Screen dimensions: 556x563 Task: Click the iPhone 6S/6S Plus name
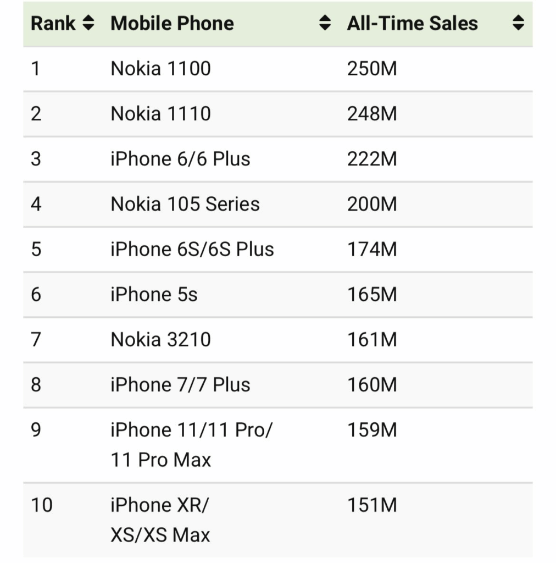click(x=192, y=249)
